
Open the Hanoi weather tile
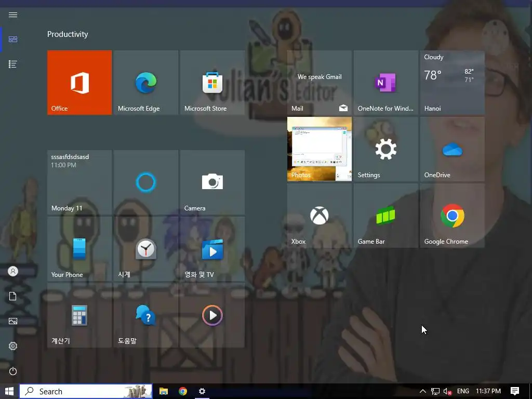[x=453, y=83]
